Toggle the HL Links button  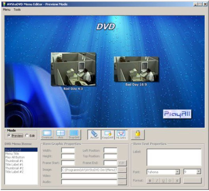point(121,135)
